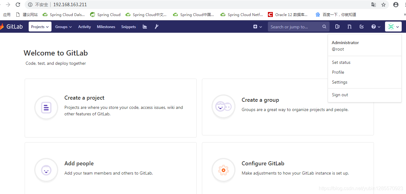Open the Spring Cloud中文 bookmark
Image resolution: width=406 pixels, height=194 pixels.
tap(146, 14)
